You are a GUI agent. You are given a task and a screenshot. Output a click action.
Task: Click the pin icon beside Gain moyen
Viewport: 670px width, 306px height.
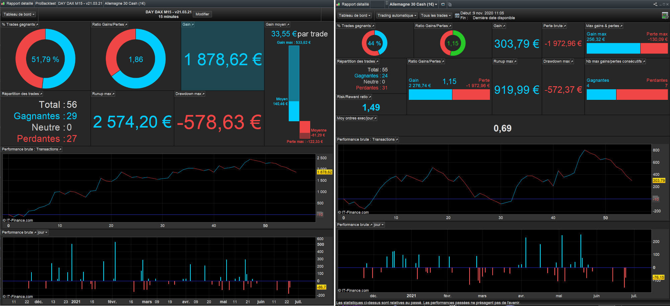288,24
